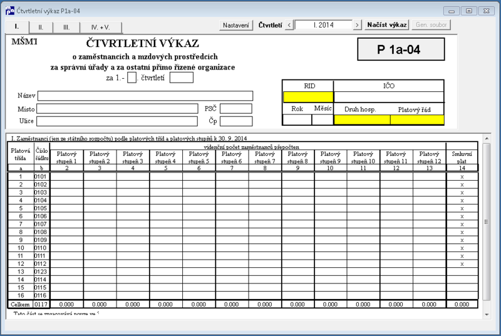Viewport: 501px width, 336px height.
Task: Open tab III.
Action: point(66,28)
